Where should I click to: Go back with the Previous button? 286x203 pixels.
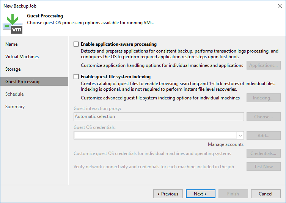[168, 194]
